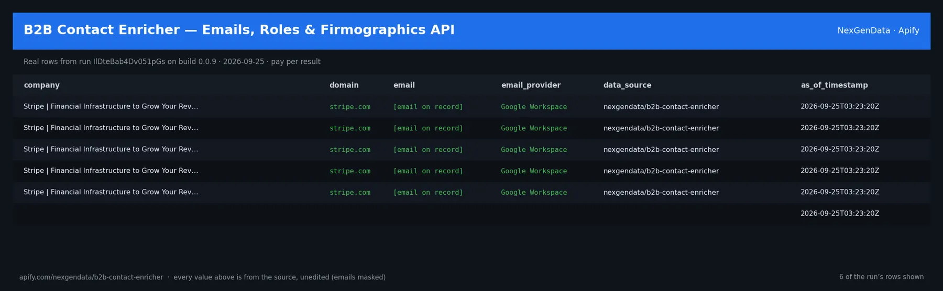
Task: Select the as_of_timestamp column header
Action: tap(834, 85)
